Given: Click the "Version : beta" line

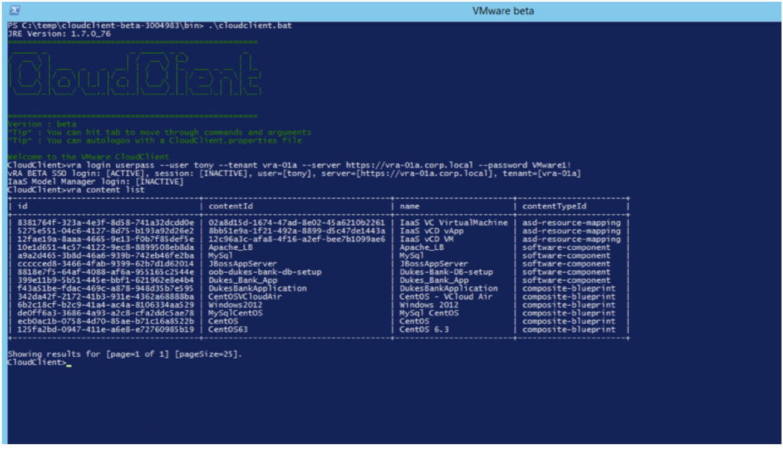Looking at the screenshot, I should pos(42,124).
